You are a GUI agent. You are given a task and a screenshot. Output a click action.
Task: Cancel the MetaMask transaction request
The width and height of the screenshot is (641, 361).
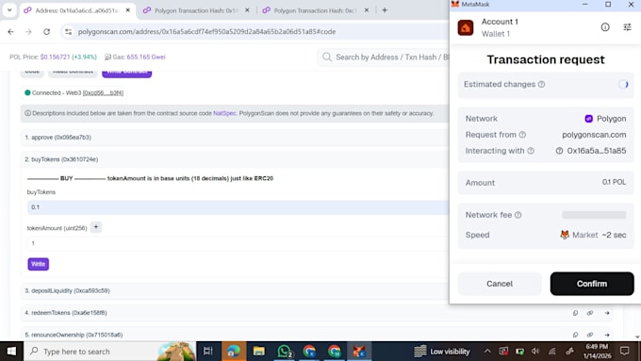500,284
